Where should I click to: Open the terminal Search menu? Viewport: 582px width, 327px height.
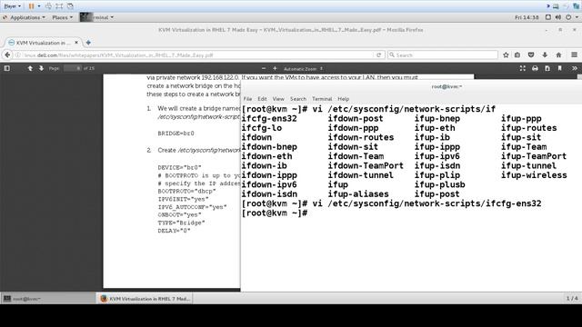pos(298,99)
